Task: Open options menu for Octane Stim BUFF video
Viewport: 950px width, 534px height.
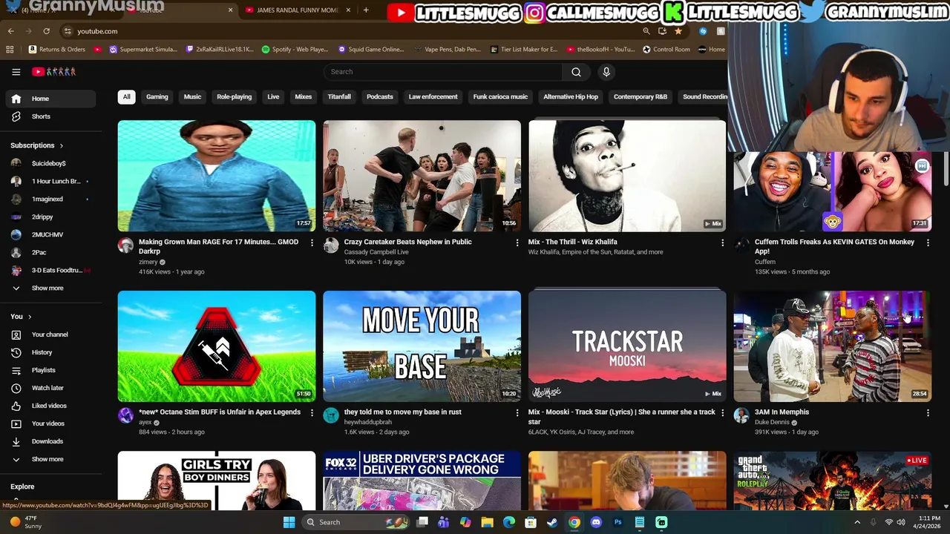Action: pos(312,412)
